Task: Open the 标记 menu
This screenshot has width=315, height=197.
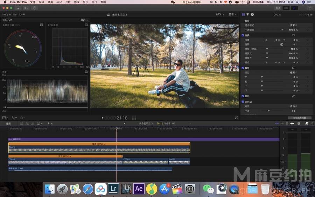Action: pyautogui.click(x=59, y=2)
